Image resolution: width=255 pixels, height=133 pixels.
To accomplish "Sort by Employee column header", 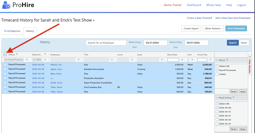I will (55, 55).
